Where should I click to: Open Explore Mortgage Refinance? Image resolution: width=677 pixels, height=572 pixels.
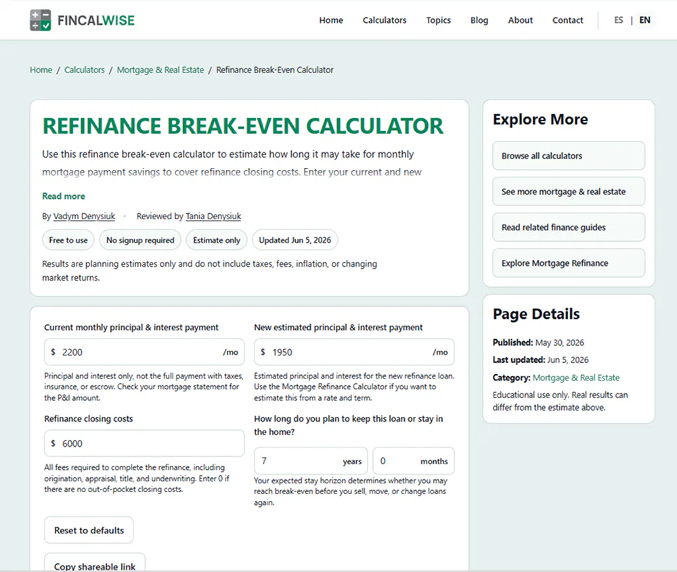click(569, 263)
